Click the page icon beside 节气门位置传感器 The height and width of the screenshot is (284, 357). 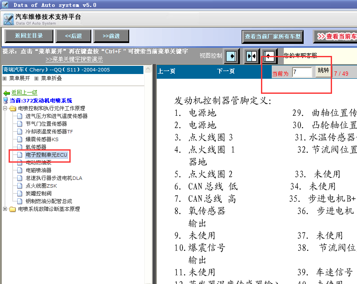click(20, 124)
